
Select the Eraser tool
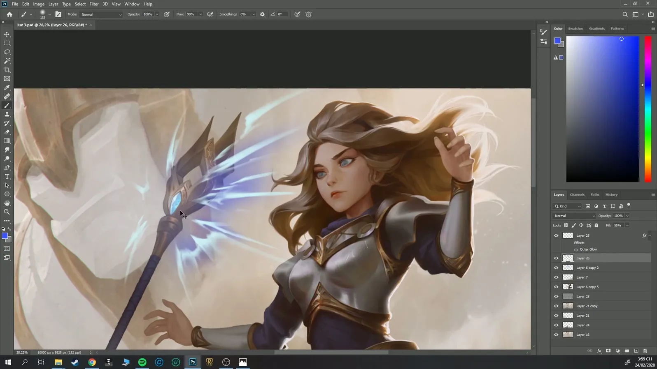(x=7, y=132)
